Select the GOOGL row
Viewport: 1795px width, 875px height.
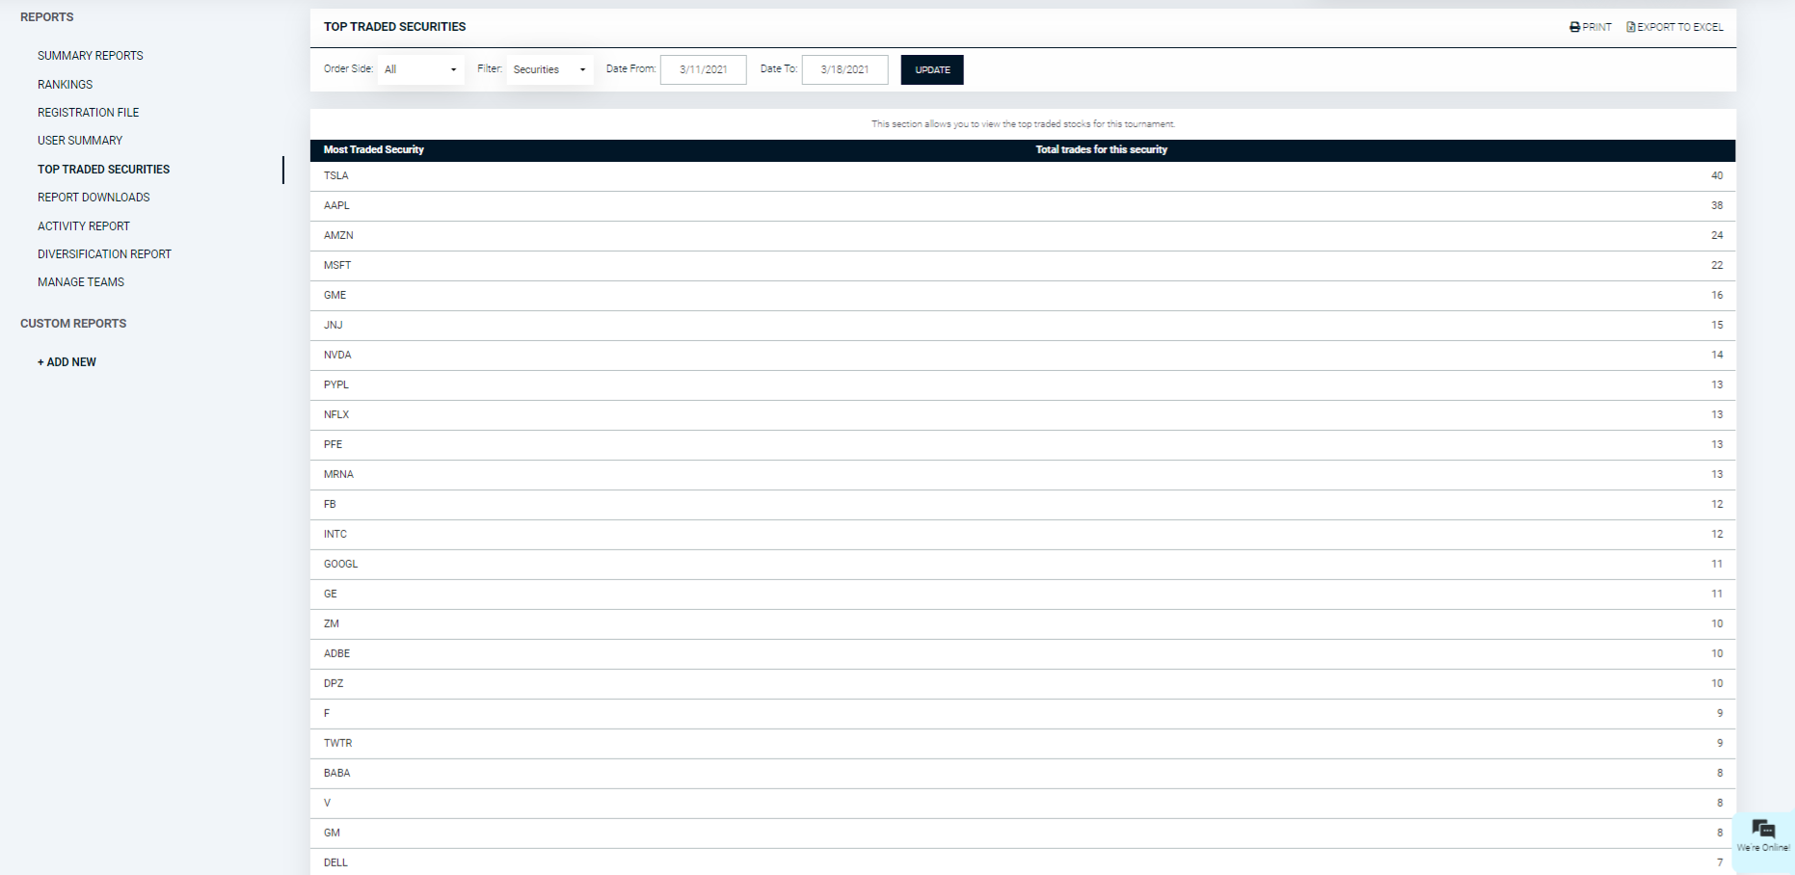click(x=1023, y=564)
